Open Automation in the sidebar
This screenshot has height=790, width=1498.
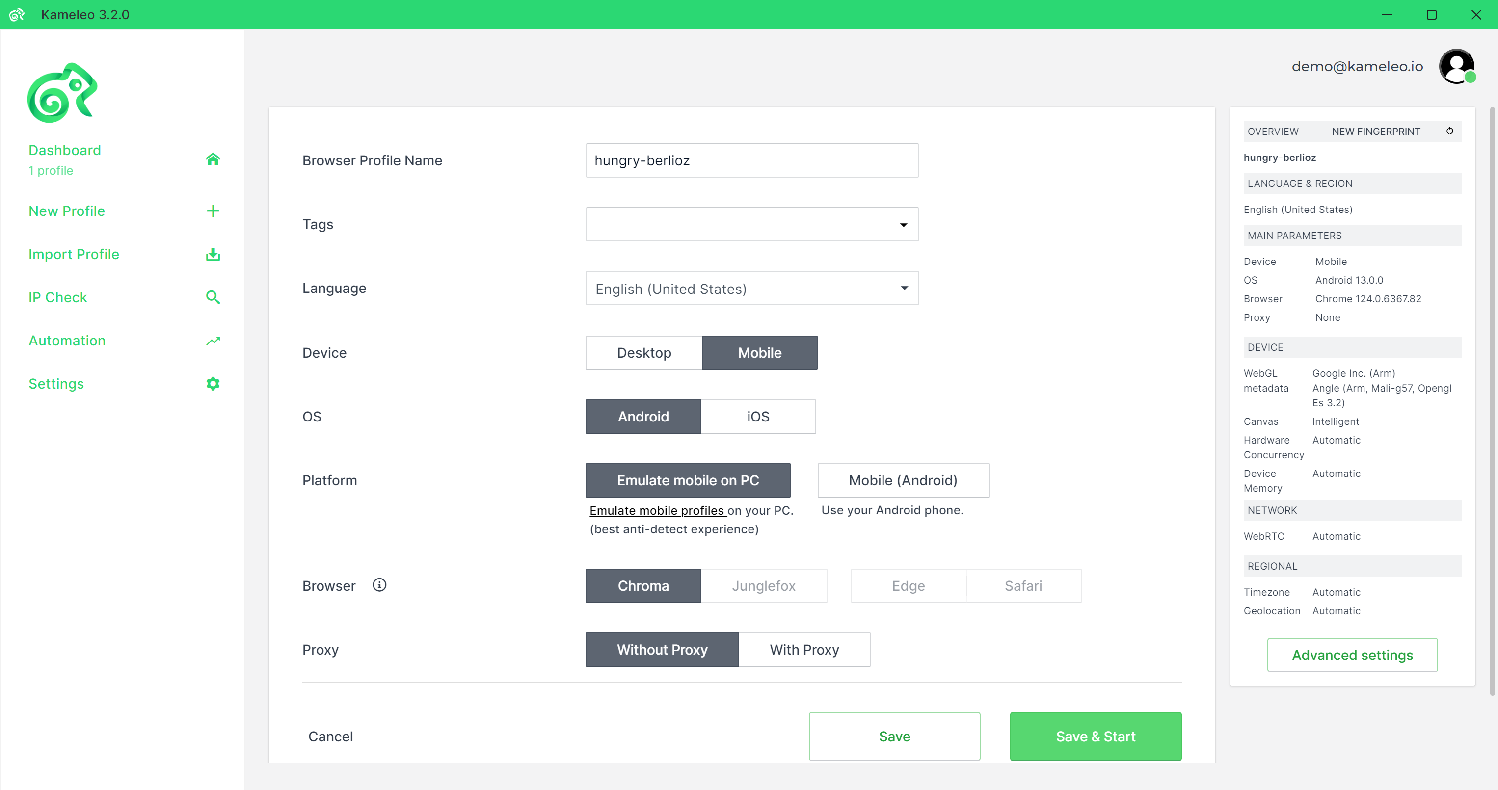67,341
